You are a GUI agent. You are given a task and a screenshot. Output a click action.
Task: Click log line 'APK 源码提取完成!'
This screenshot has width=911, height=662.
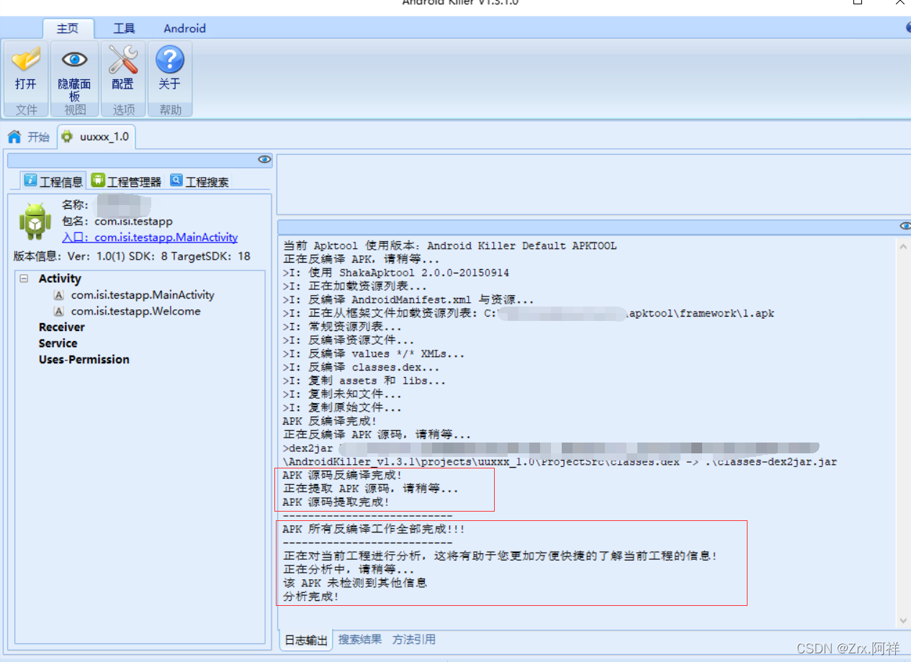(336, 502)
